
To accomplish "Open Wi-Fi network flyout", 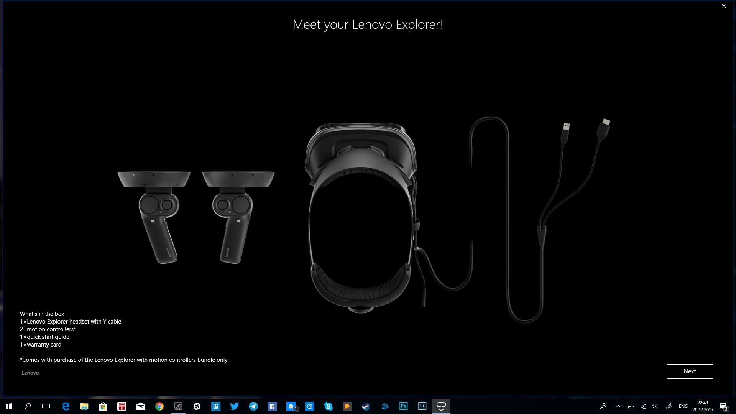I will (643, 406).
